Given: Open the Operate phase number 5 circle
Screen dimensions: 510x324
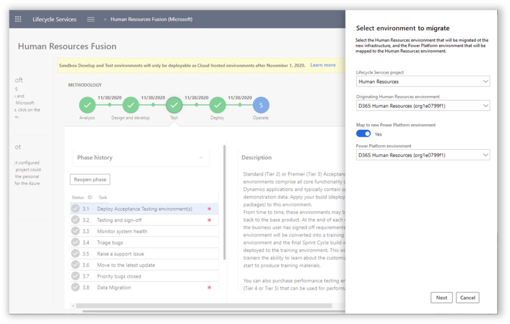Looking at the screenshot, I should pyautogui.click(x=260, y=105).
